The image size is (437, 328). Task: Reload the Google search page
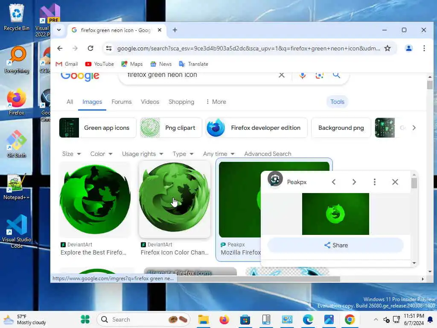point(90,48)
